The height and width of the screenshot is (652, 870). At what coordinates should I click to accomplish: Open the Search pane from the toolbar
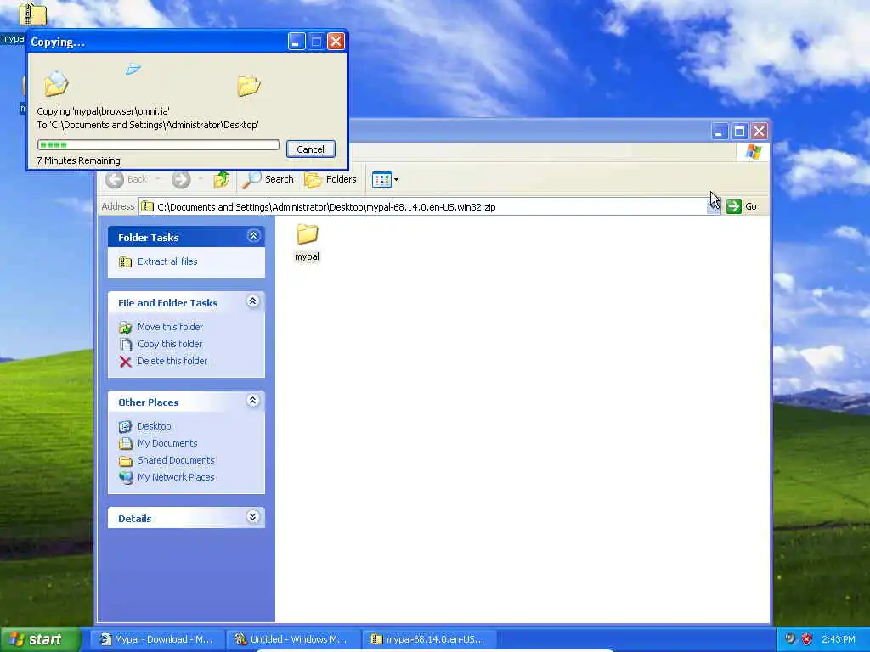tap(268, 179)
